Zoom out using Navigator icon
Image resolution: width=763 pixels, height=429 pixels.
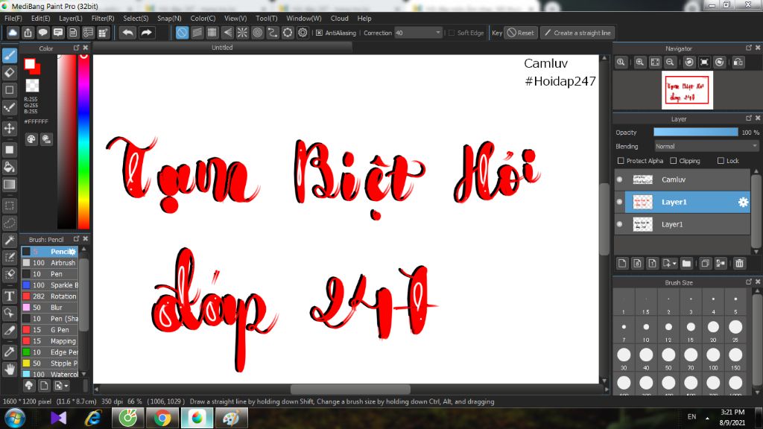[x=670, y=63]
